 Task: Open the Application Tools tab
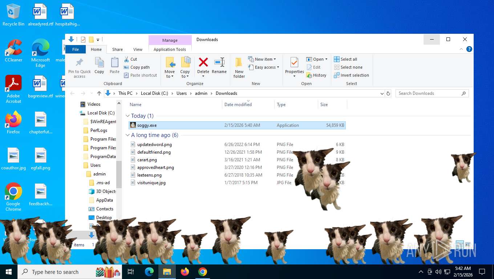click(x=170, y=49)
